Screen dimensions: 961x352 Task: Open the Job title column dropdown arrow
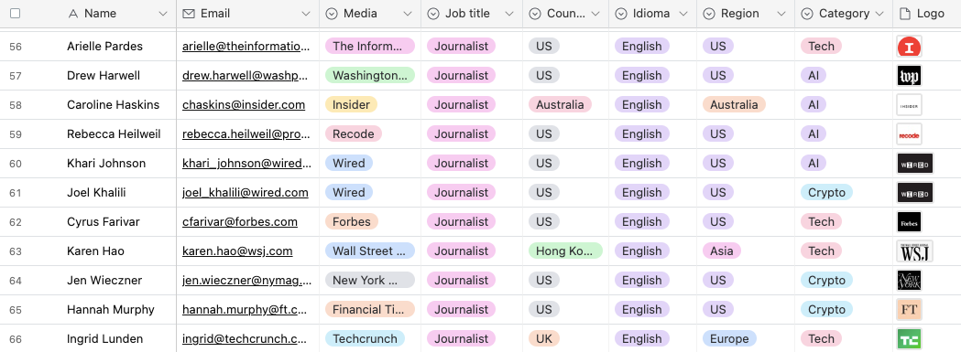[509, 14]
